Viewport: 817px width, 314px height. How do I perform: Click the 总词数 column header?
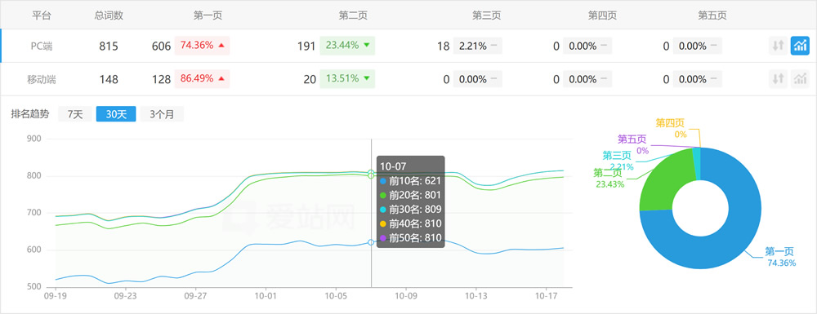109,15
